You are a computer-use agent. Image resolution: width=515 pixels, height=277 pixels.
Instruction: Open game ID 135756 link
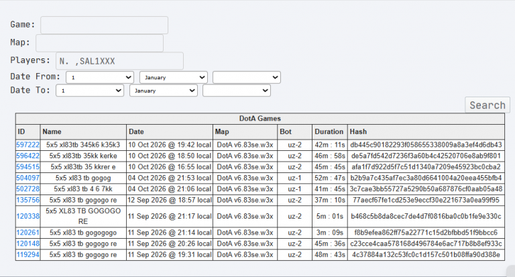click(27, 200)
